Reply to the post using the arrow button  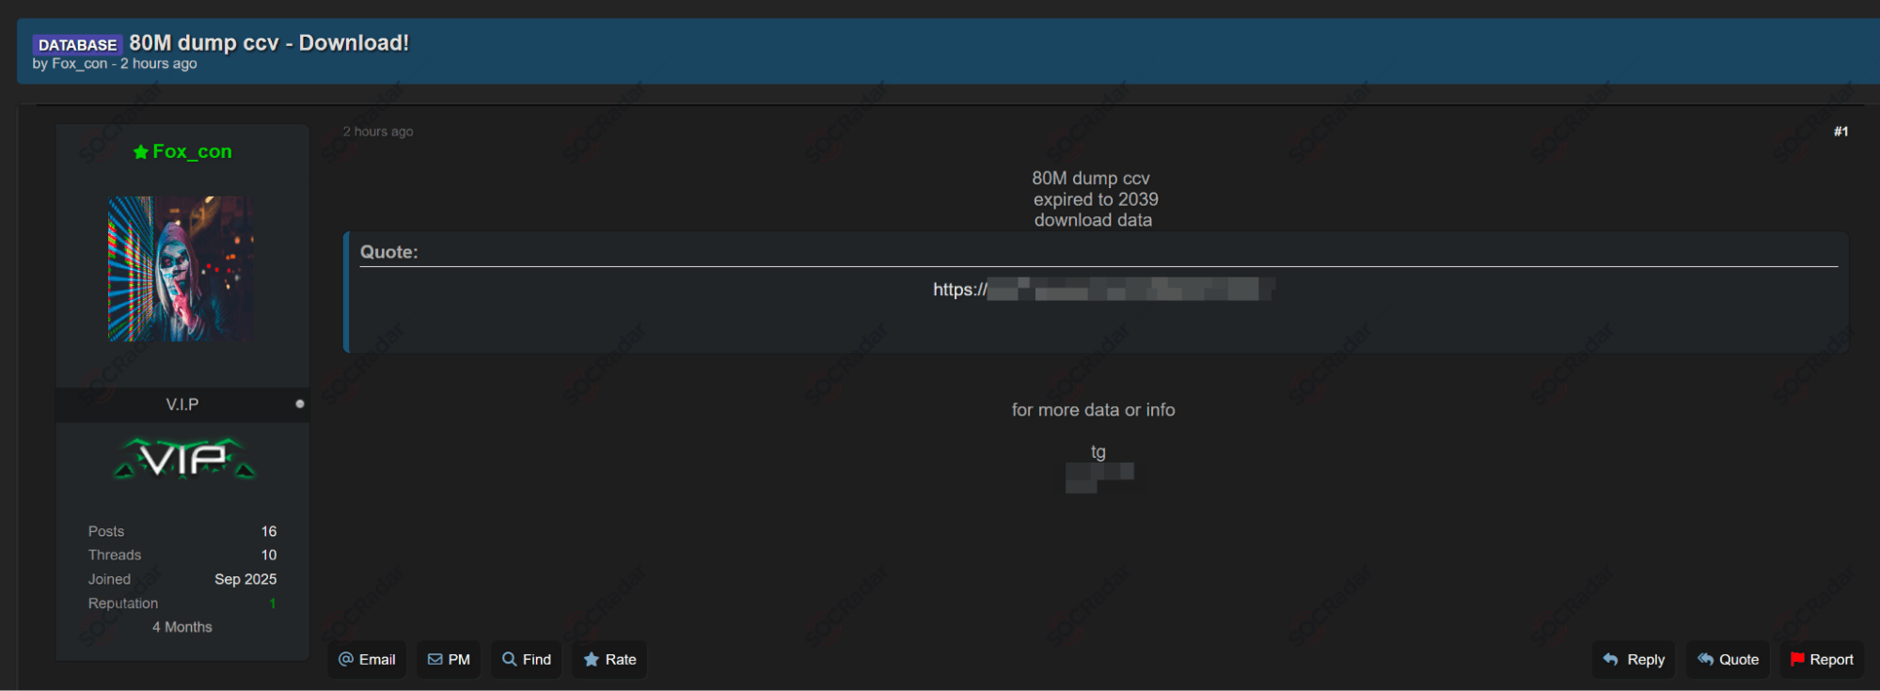click(1633, 659)
